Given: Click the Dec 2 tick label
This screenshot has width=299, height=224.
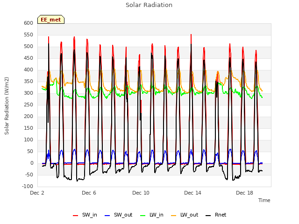Looking at the screenshot, I should tap(37, 193).
